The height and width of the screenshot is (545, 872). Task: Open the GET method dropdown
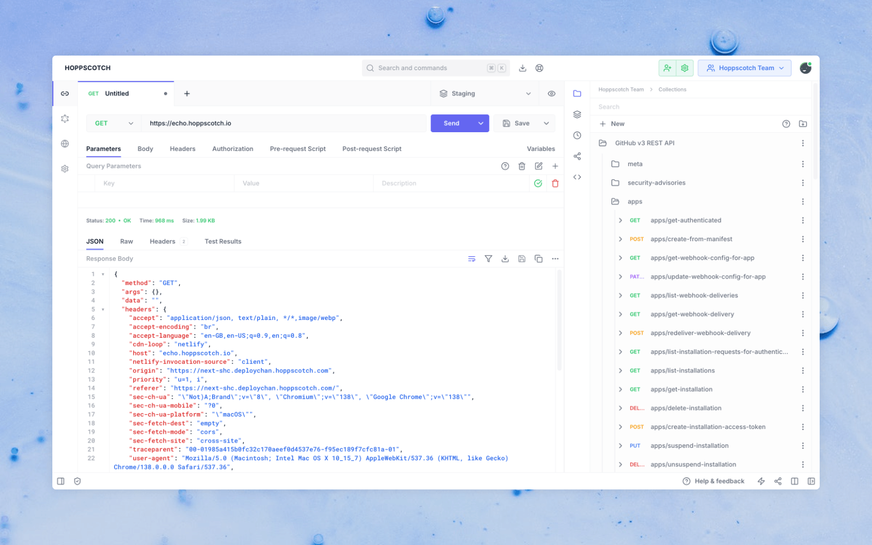tap(114, 123)
